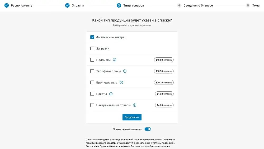Check the Загрузки checkbox
264x149 pixels.
[92, 48]
